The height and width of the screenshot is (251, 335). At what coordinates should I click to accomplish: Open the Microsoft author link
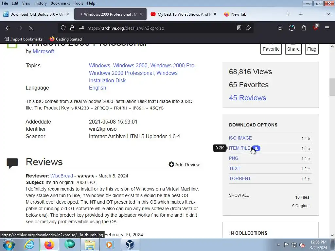point(43,51)
